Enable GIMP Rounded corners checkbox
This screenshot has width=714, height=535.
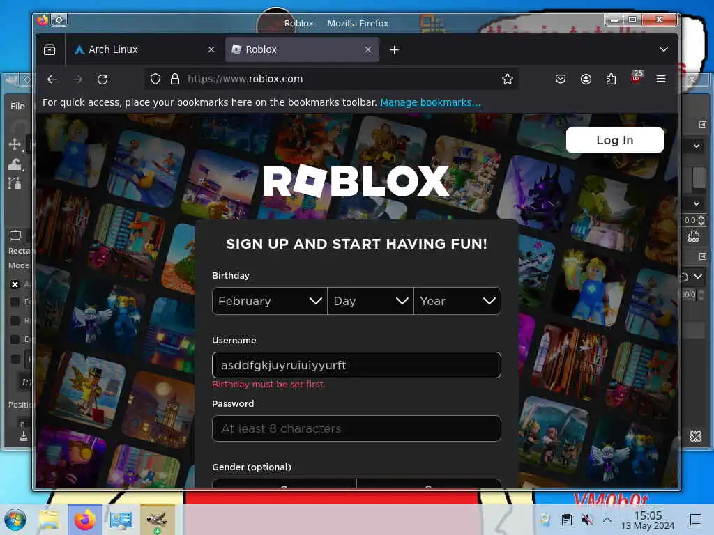click(15, 320)
